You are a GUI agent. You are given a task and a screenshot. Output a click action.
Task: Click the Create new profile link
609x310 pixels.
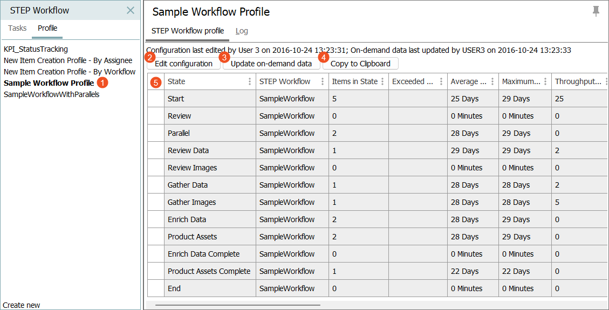coord(22,305)
